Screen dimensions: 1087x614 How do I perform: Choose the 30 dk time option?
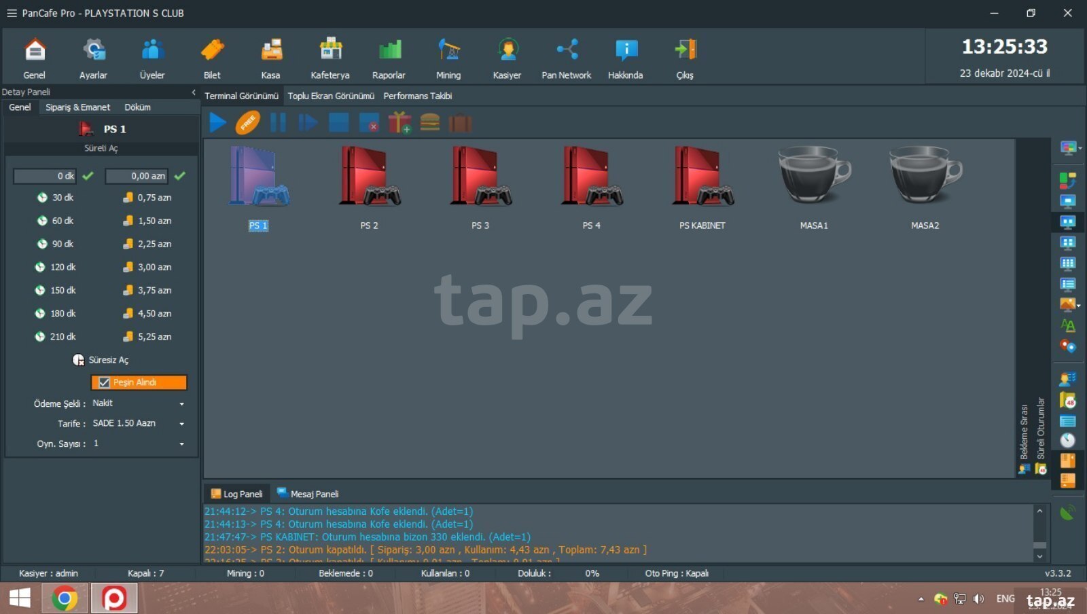(56, 198)
